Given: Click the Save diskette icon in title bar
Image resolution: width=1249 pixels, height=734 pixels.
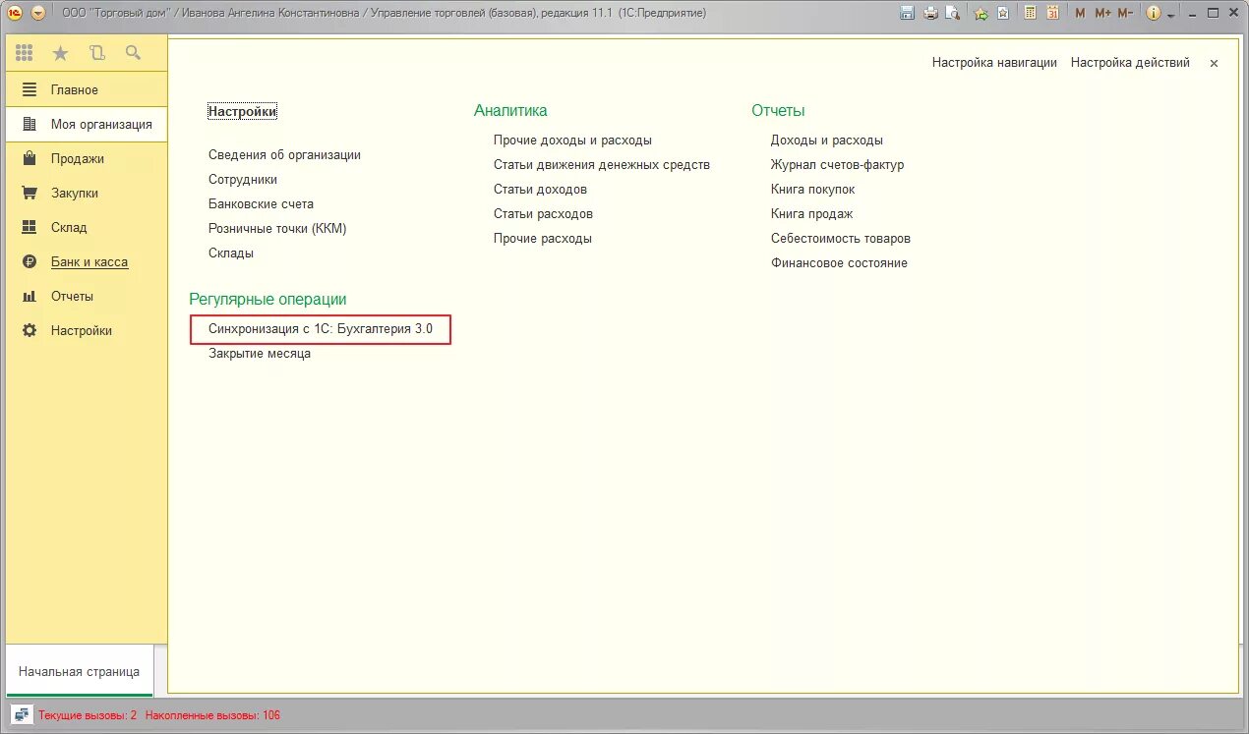Looking at the screenshot, I should coord(907,13).
